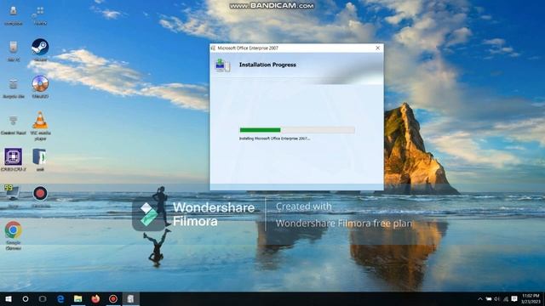Open File Explorer from the taskbar
The height and width of the screenshot is (306, 545).
[77, 298]
